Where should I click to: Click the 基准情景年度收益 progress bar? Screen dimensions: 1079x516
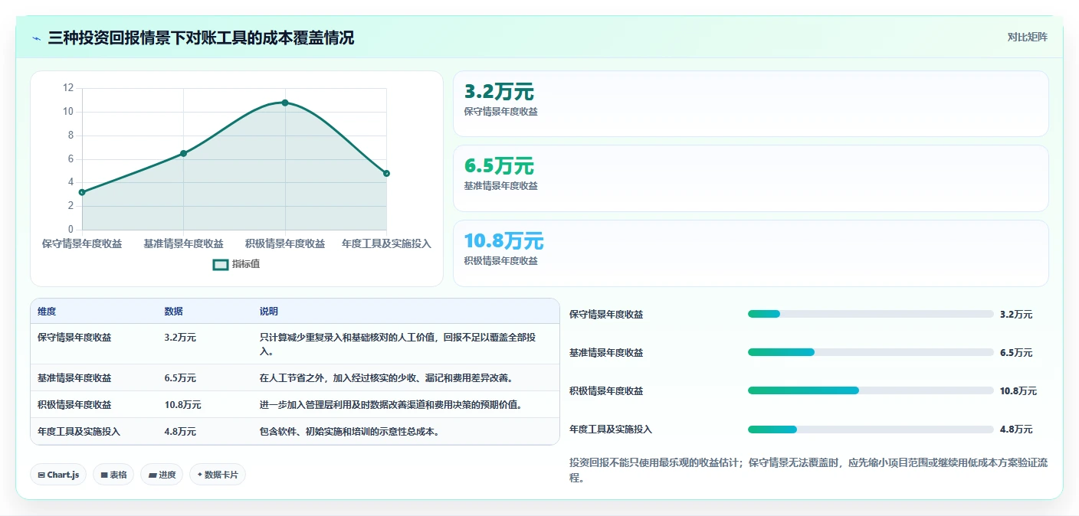[871, 352]
